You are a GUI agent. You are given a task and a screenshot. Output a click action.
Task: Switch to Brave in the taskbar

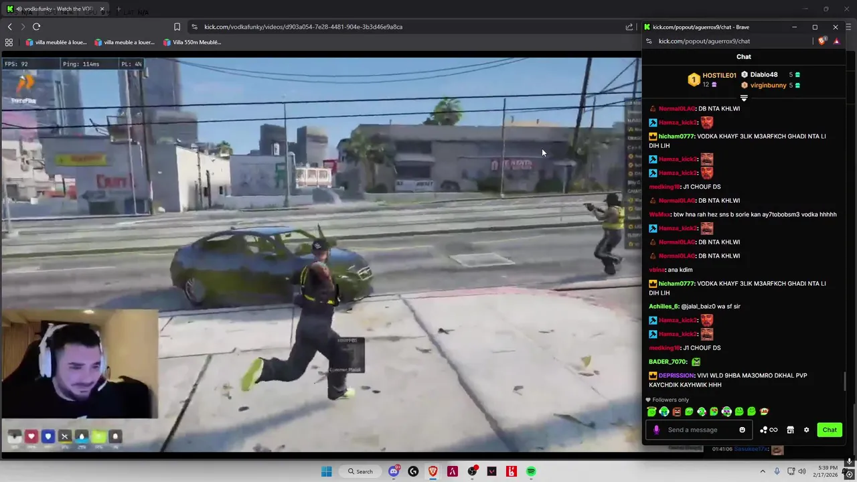[433, 471]
